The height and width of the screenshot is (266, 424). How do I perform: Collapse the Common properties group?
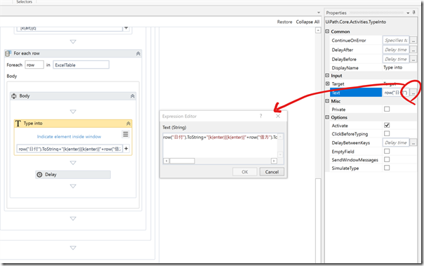point(327,32)
